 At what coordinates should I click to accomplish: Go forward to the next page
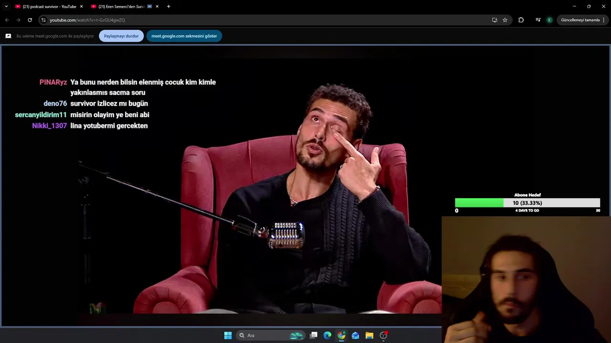pos(18,20)
